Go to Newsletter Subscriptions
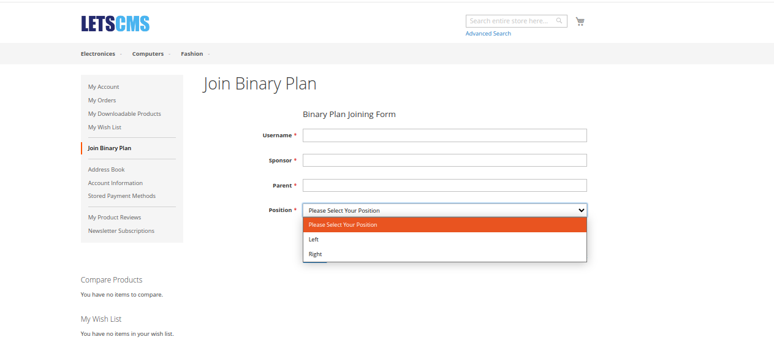Screen dimensions: 774x353 click(121, 231)
